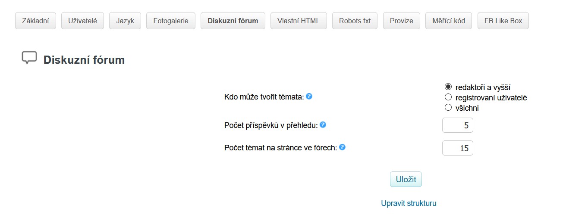Click help icon for 'Počet témat na stránce'
This screenshot has height=221, width=588.
342,147
